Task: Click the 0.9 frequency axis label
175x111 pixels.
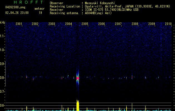Action: pos(2,64)
